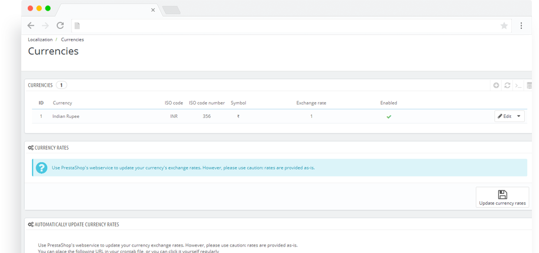Click the page icon in the address bar
Image resolution: width=539 pixels, height=253 pixels.
click(x=77, y=25)
